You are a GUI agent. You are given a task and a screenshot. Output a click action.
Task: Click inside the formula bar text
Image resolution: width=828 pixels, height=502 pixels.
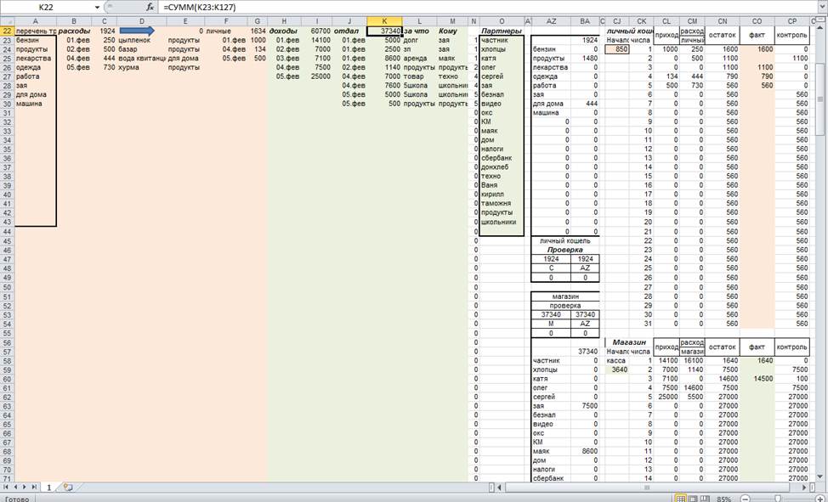click(200, 8)
